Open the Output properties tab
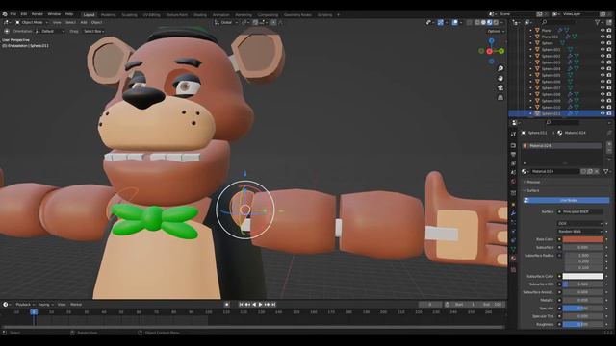The width and height of the screenshot is (616, 346). (513, 155)
